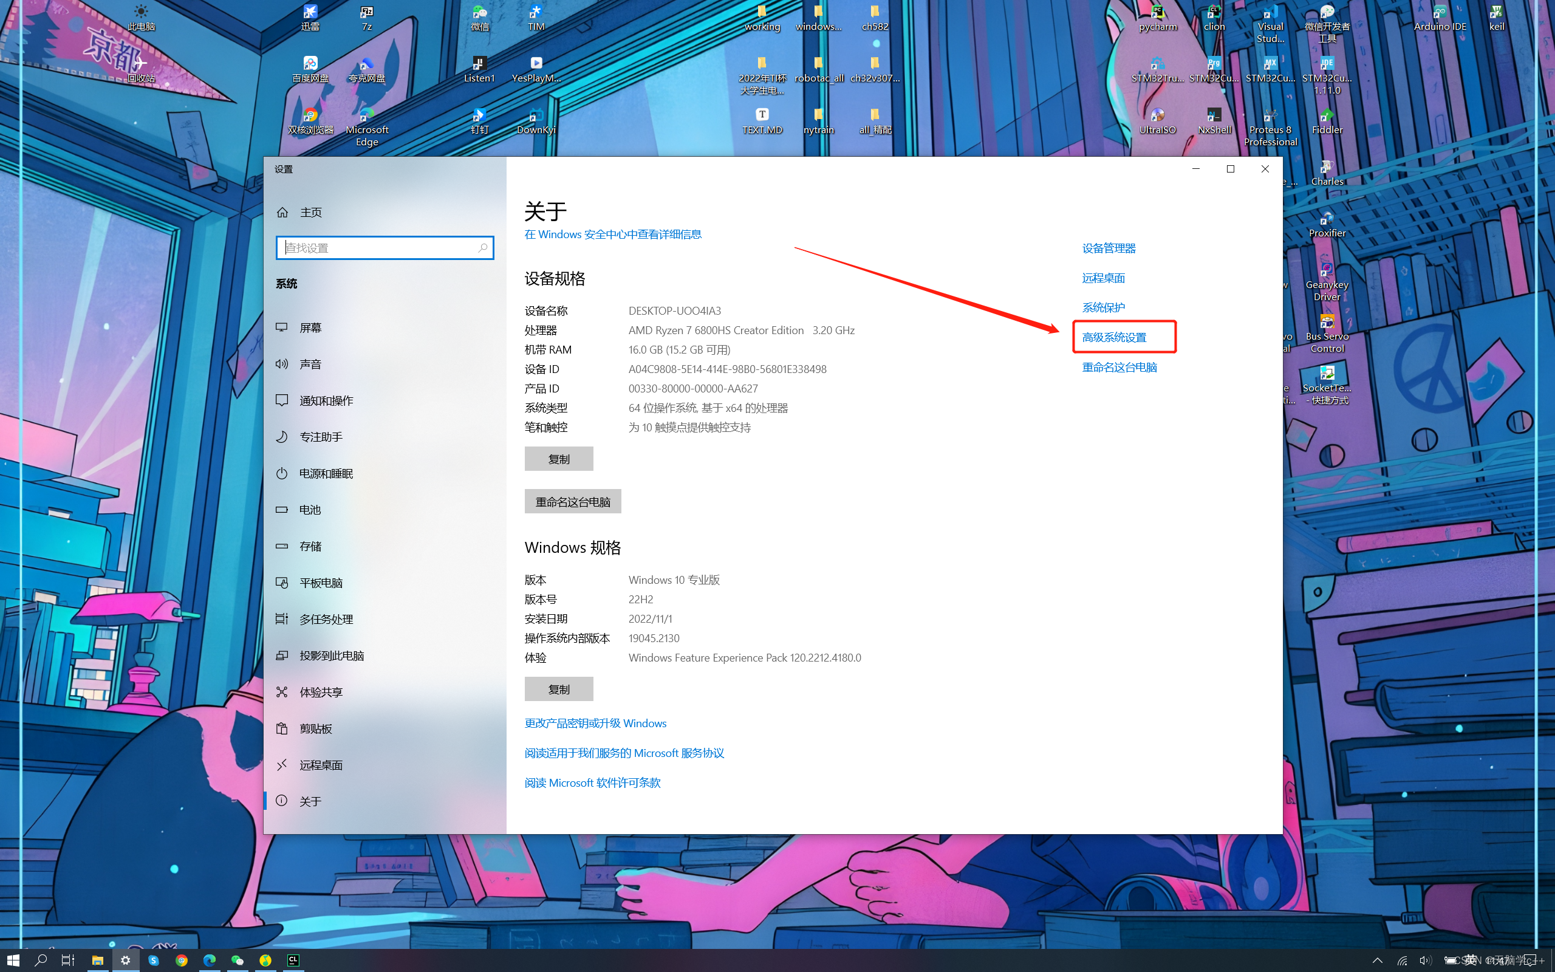
Task: Copy device specs with the first 复制 button
Action: [x=558, y=459]
